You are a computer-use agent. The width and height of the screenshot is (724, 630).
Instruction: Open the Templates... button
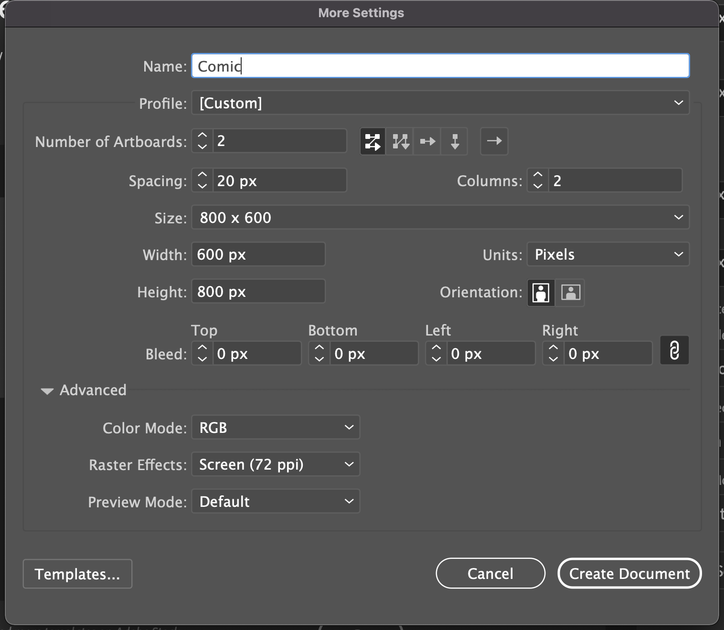77,574
